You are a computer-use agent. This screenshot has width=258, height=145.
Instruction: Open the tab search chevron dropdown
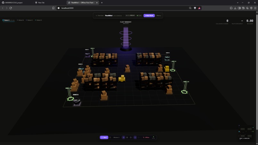238,3
